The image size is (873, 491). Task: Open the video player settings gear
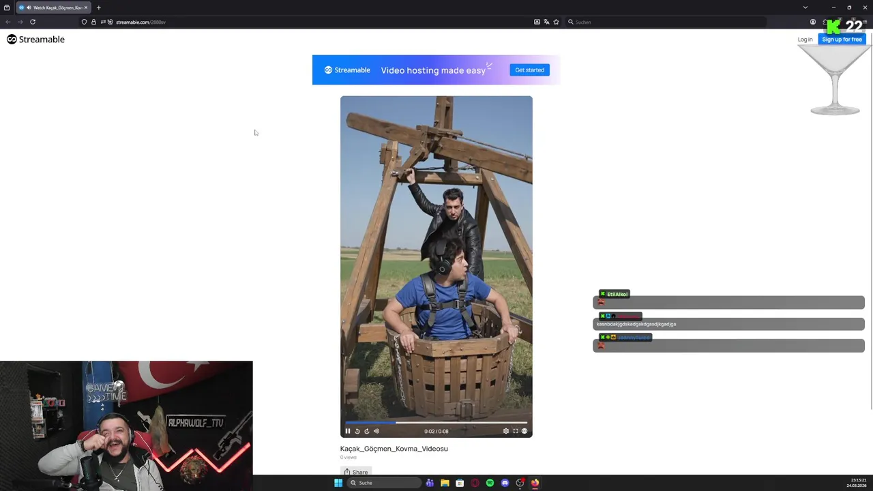click(x=505, y=431)
